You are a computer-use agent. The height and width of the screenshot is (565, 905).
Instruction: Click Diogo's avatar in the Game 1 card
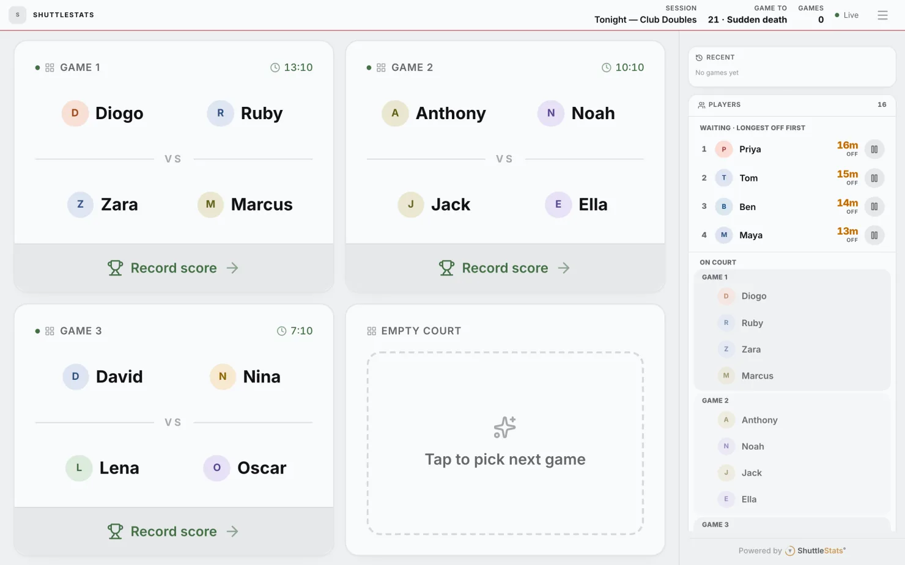75,113
